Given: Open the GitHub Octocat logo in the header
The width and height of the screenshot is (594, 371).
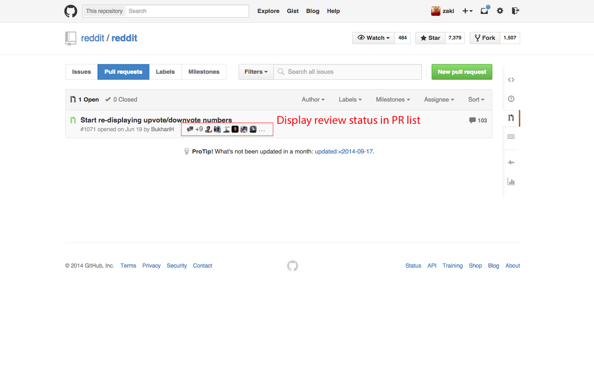Looking at the screenshot, I should (x=71, y=11).
